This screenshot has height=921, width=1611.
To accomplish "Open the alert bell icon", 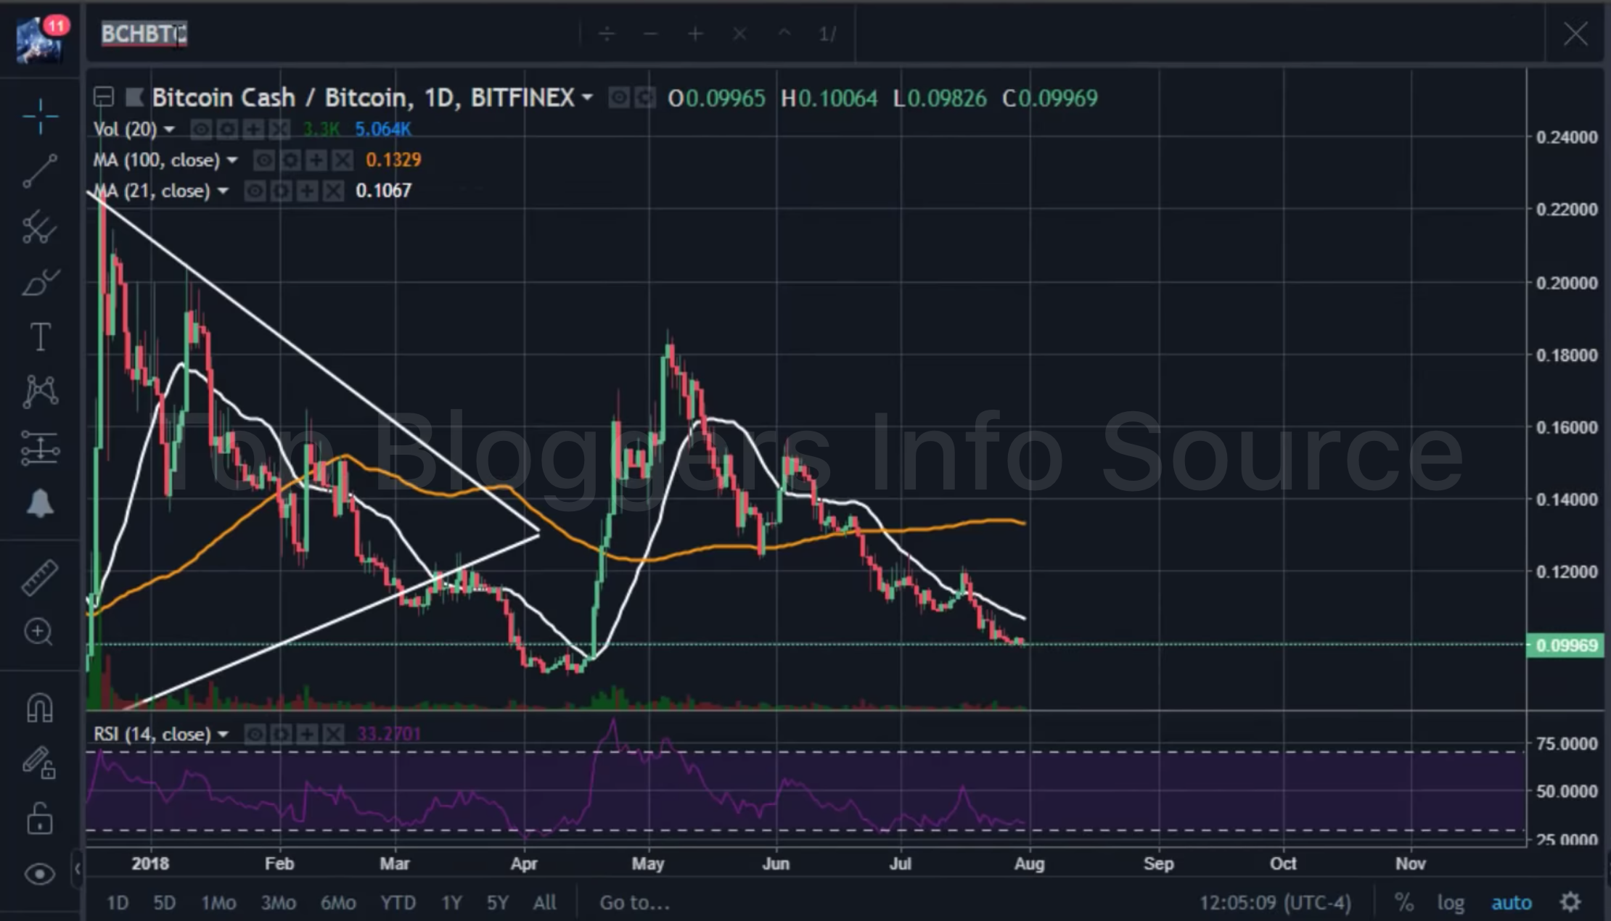I will pyautogui.click(x=40, y=503).
